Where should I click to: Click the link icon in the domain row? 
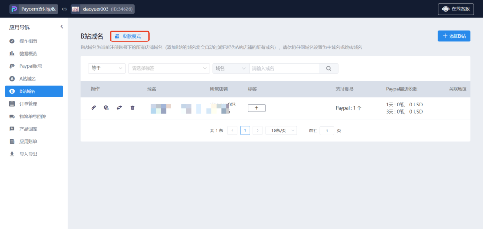93,108
